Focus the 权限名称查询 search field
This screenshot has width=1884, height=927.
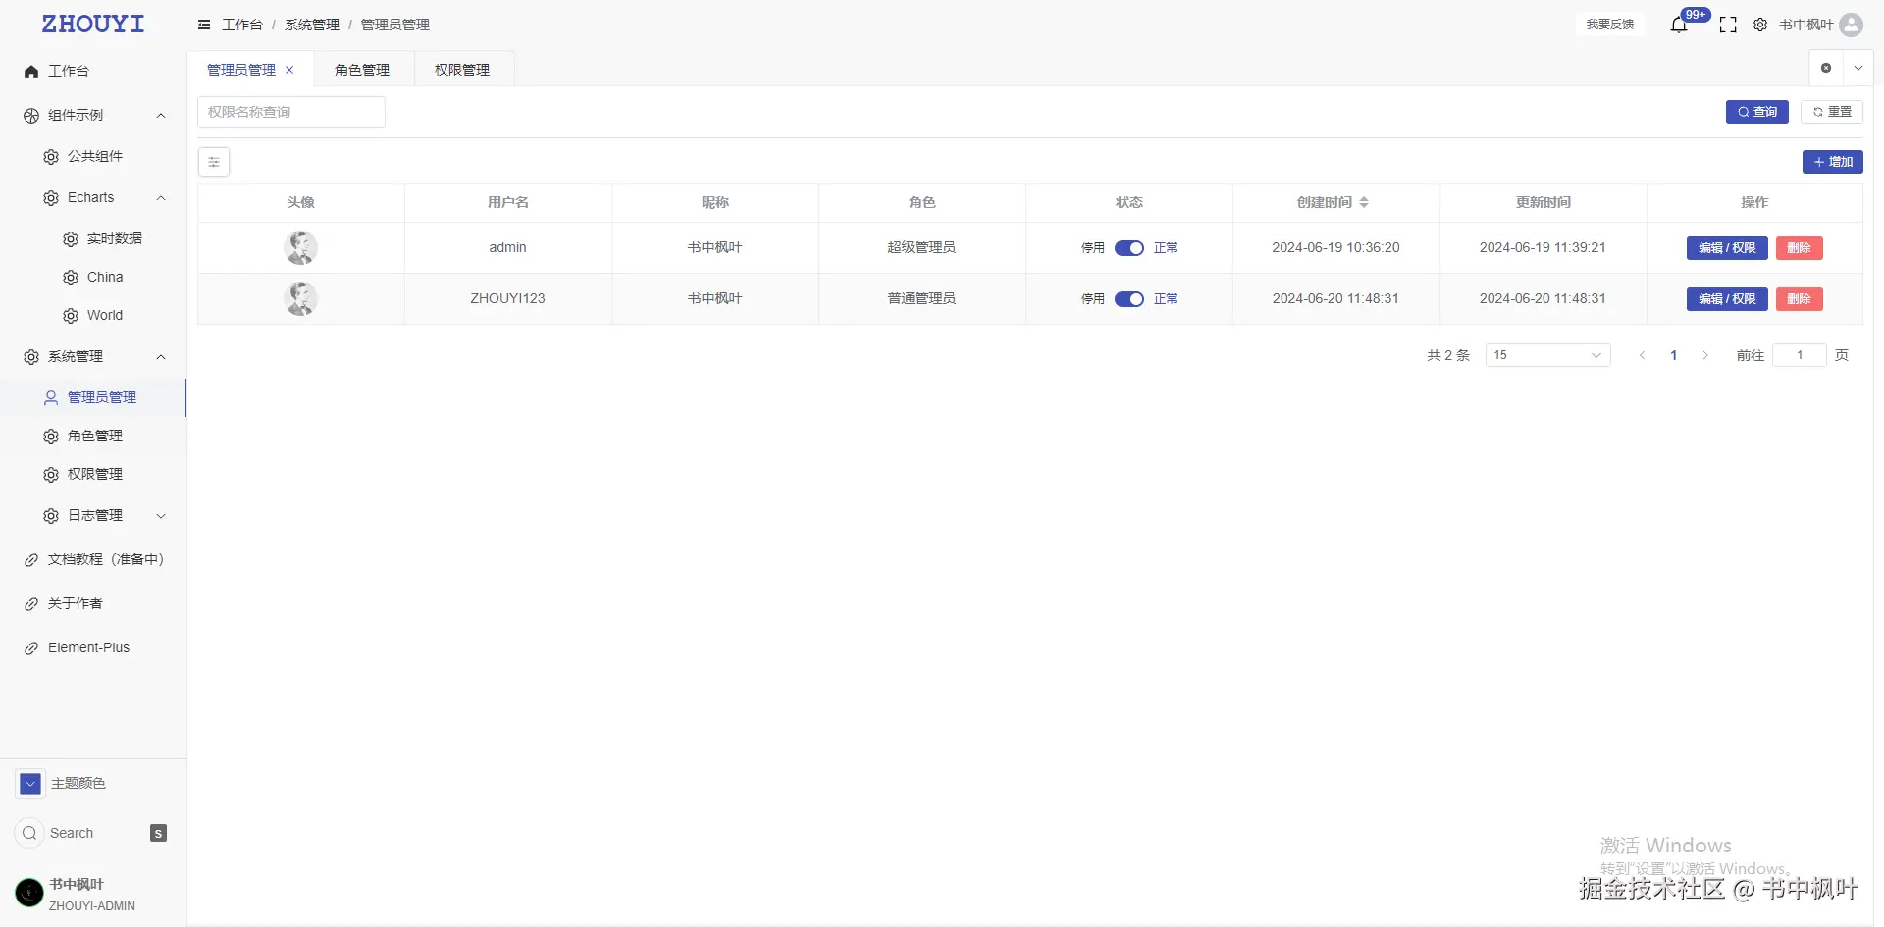point(291,112)
